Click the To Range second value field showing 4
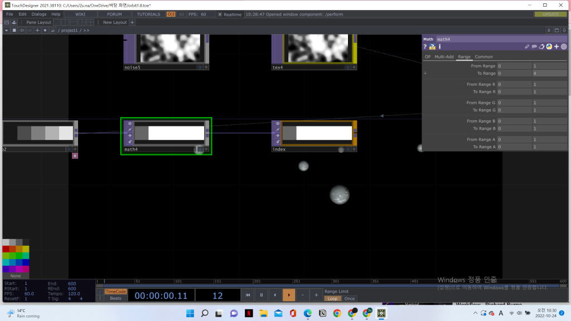571x321 pixels. 549,73
